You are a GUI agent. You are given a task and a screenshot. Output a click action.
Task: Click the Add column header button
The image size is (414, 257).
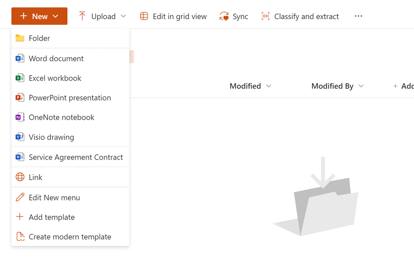pos(403,86)
